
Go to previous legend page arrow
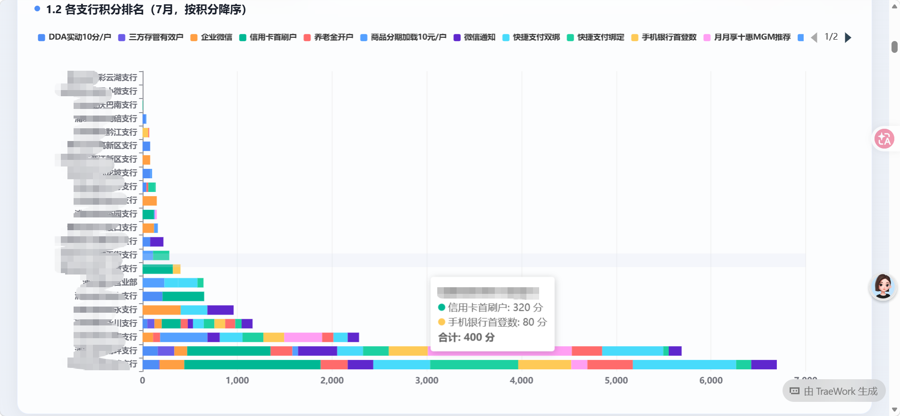coord(814,37)
